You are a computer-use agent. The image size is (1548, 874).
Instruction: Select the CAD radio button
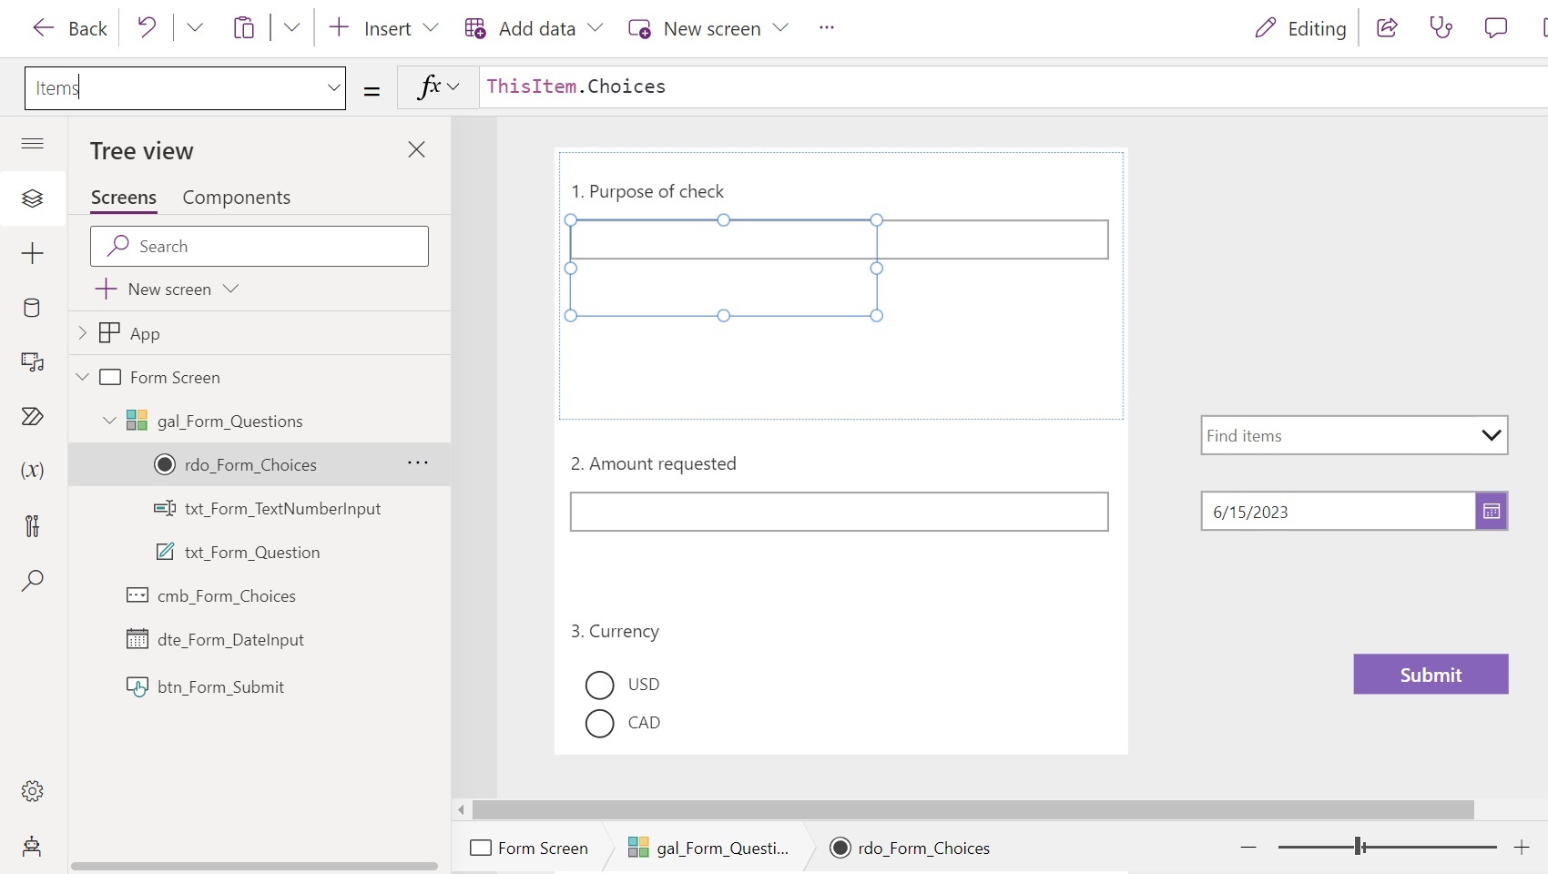point(599,723)
